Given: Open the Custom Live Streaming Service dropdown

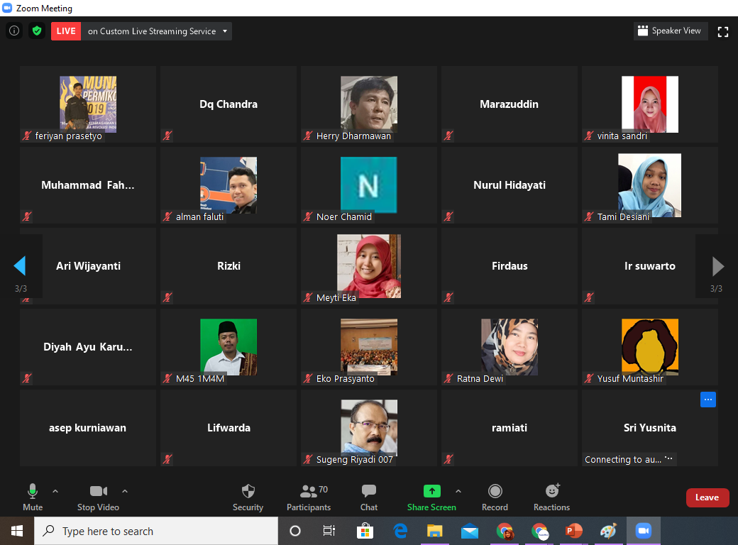Looking at the screenshot, I should (x=158, y=31).
